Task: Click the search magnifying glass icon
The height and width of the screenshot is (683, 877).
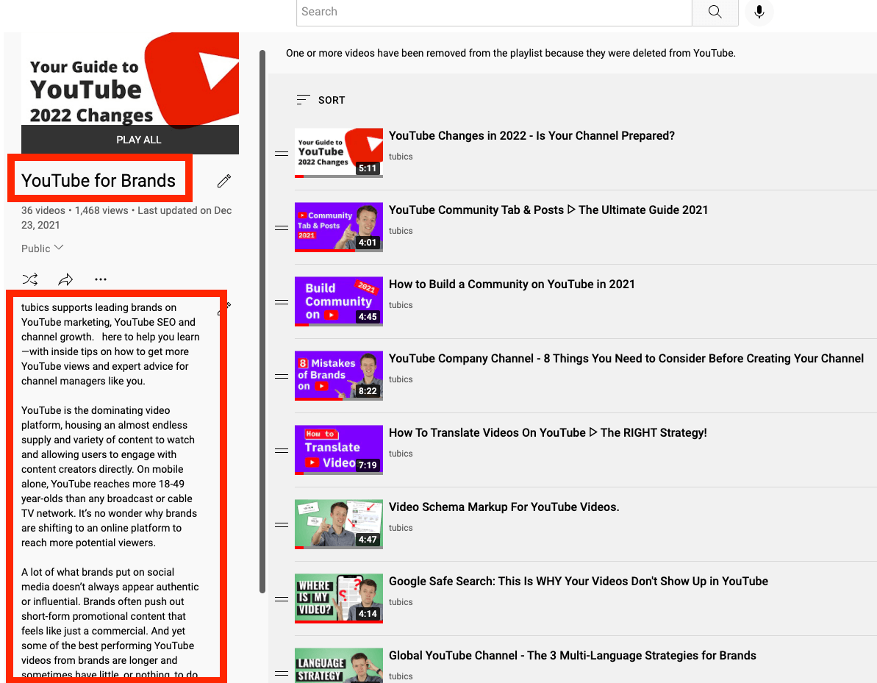Action: [x=714, y=12]
